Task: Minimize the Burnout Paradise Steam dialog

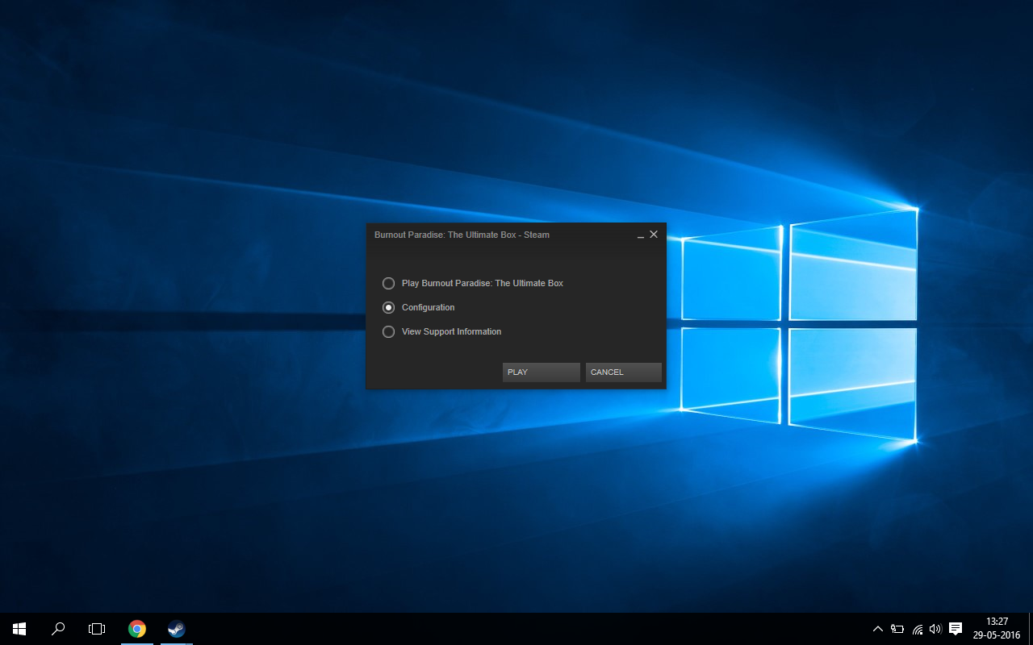Action: click(x=641, y=235)
